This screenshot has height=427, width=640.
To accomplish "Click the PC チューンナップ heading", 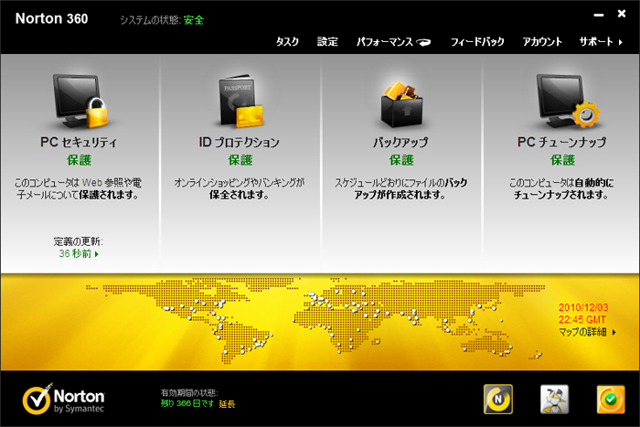I will tap(561, 142).
